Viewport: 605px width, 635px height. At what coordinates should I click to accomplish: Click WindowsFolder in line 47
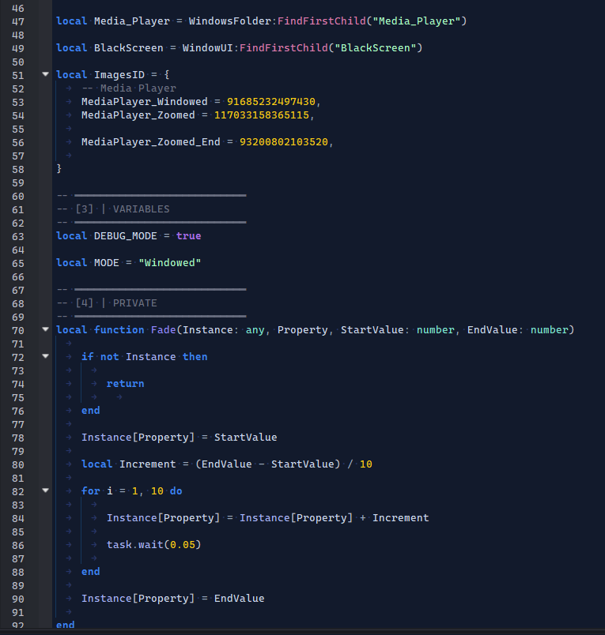point(229,21)
